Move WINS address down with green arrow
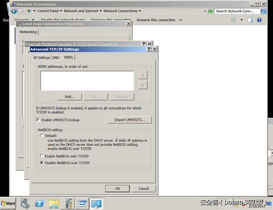 pyautogui.click(x=143, y=85)
